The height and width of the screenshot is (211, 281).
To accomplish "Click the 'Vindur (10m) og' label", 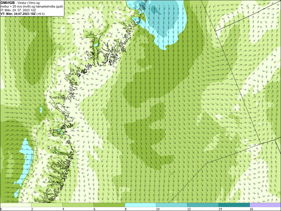I will (x=29, y=3).
